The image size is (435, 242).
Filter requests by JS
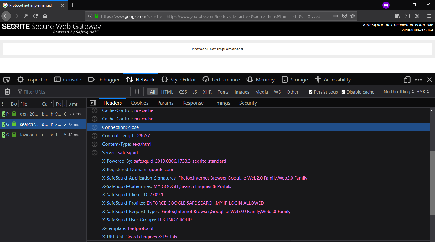(x=195, y=92)
